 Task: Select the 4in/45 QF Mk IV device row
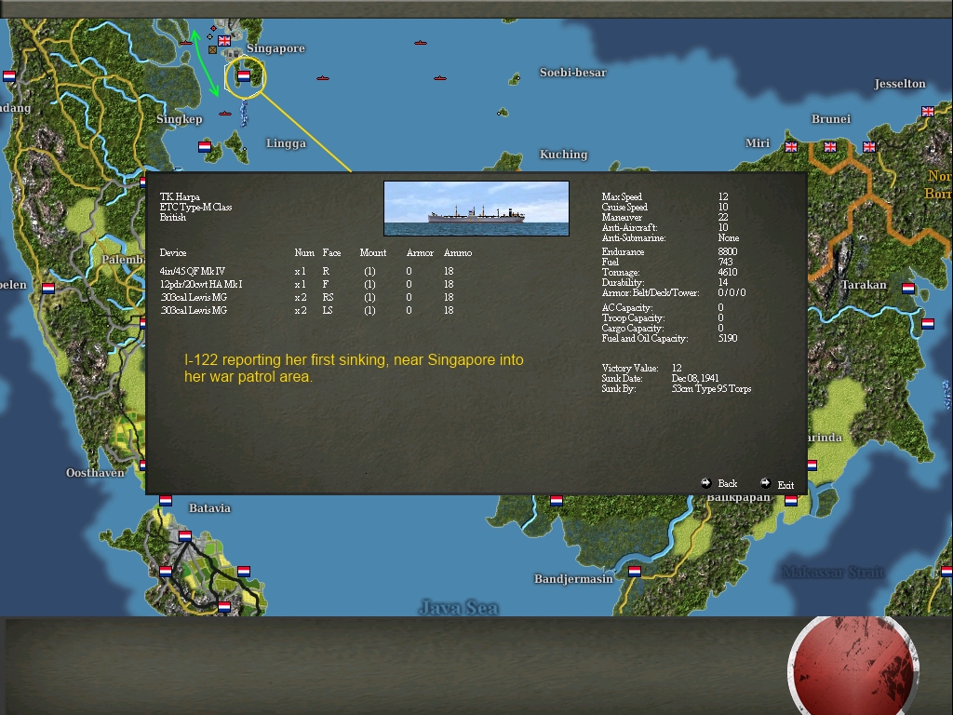pyautogui.click(x=307, y=271)
